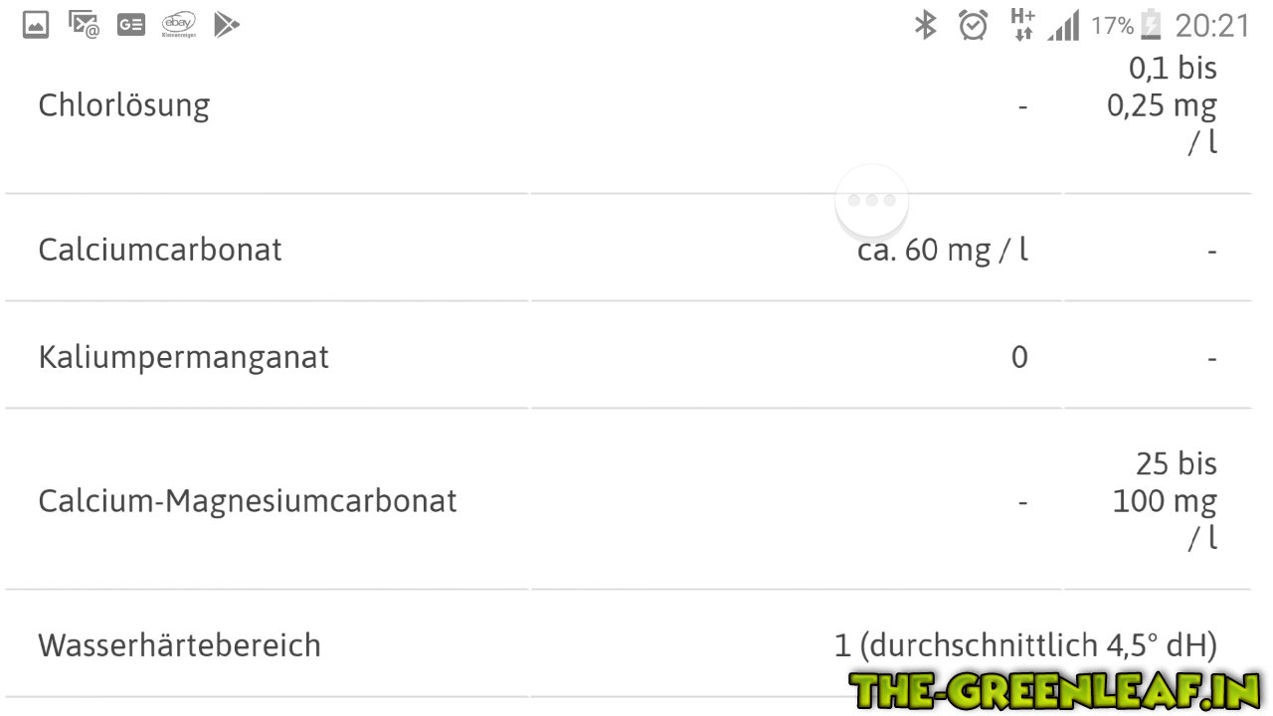Tap the three-dot loading bubble
Image resolution: width=1273 pixels, height=716 pixels.
click(872, 200)
